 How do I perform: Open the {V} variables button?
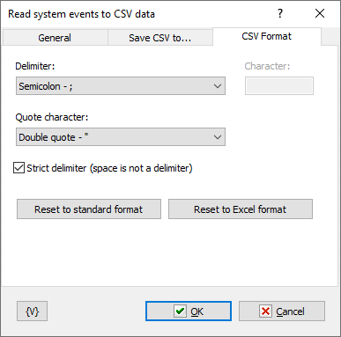(x=32, y=311)
